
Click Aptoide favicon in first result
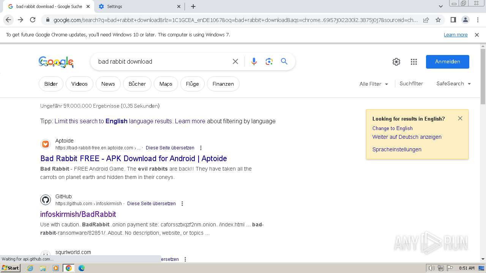[x=46, y=144]
